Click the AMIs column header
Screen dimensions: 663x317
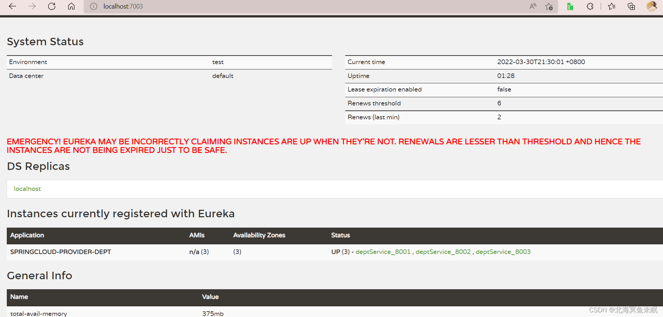(x=197, y=235)
